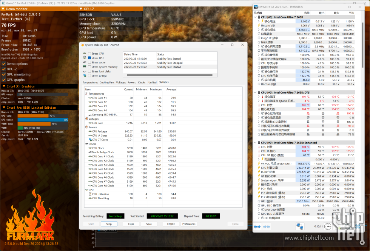
Task: Click the RAM icon beside Stress system memory
Action: (x=85, y=67)
